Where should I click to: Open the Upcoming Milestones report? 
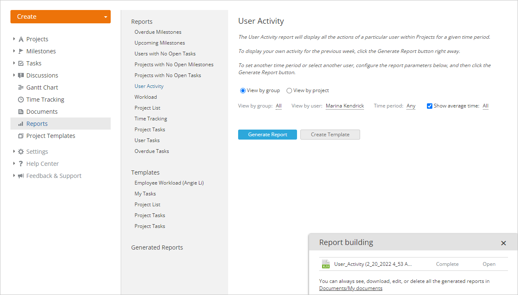(160, 43)
